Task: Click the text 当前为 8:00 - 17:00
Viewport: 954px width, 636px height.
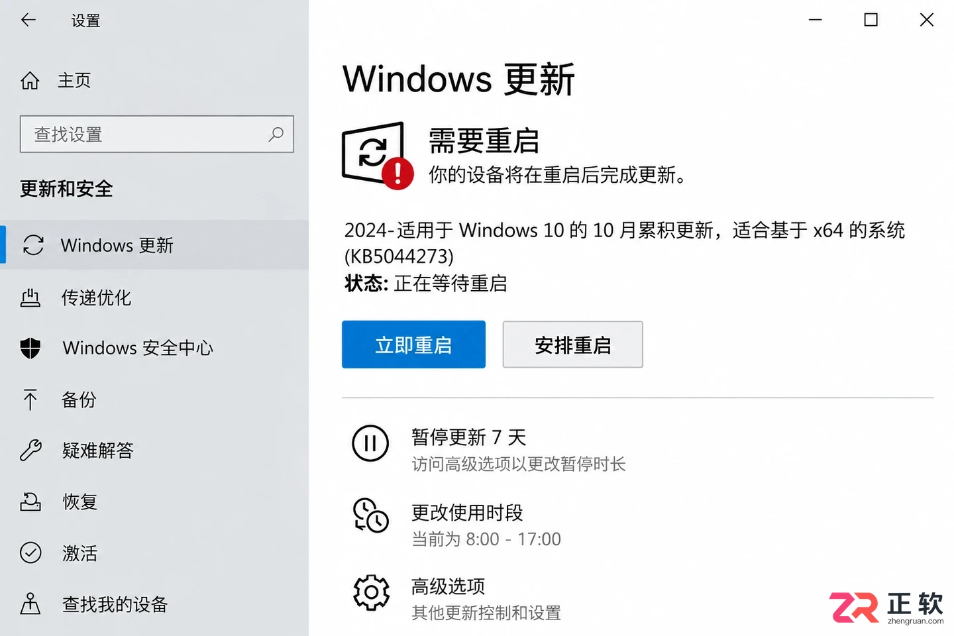Action: tap(486, 539)
